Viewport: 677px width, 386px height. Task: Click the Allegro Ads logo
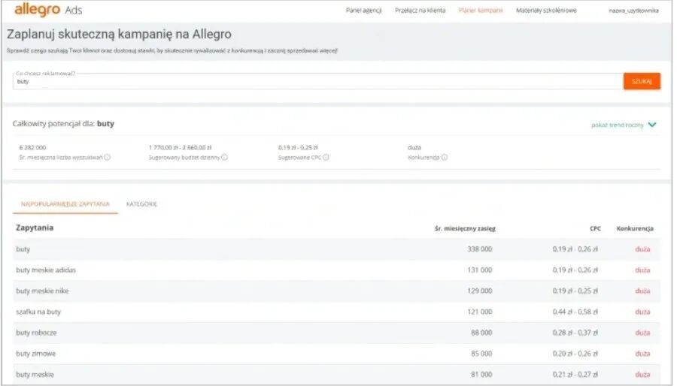pyautogui.click(x=48, y=11)
